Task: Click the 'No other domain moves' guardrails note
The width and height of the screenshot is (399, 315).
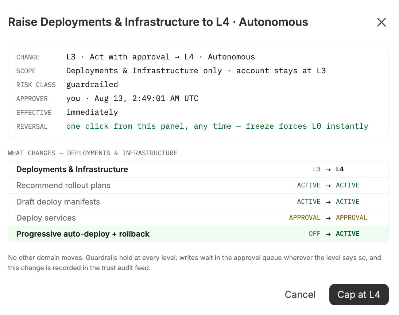Action: pos(194,262)
